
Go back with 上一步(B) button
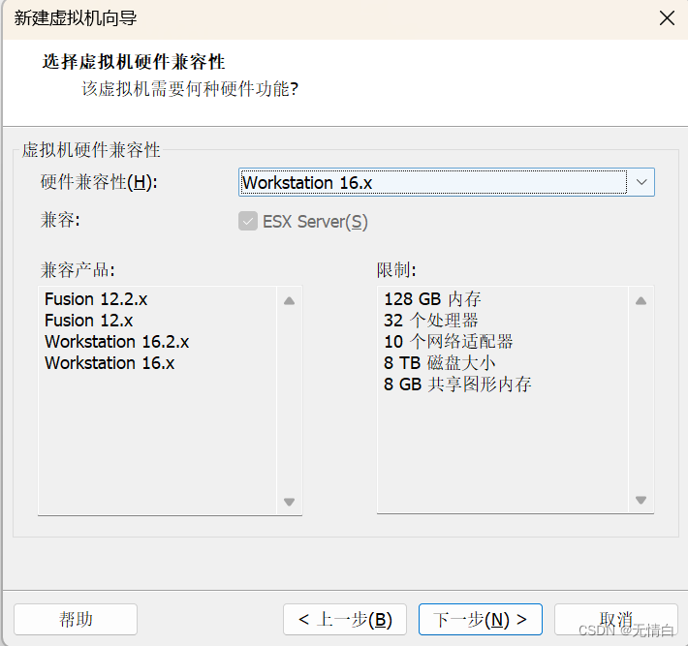[345, 619]
